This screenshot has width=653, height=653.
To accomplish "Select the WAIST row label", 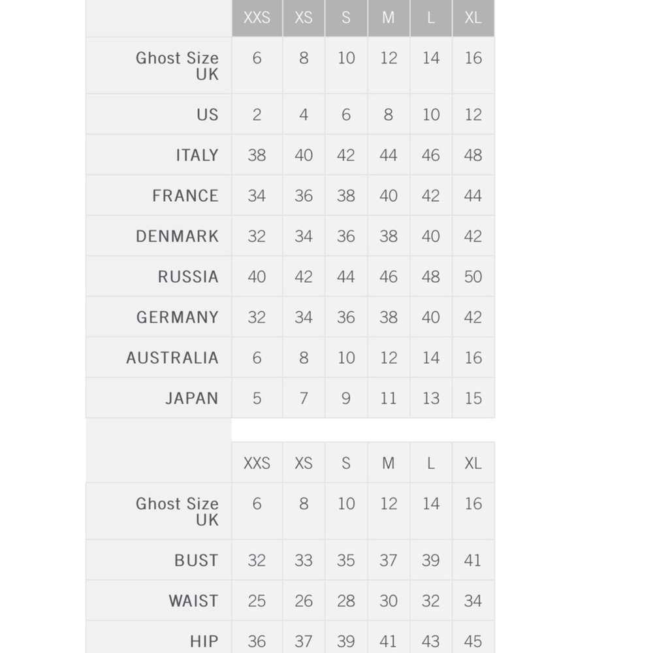I will click(193, 601).
